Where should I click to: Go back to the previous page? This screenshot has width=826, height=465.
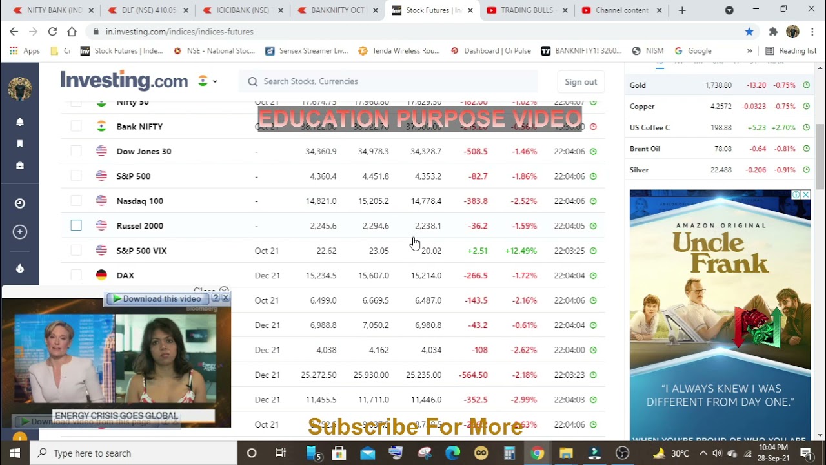pyautogui.click(x=14, y=32)
